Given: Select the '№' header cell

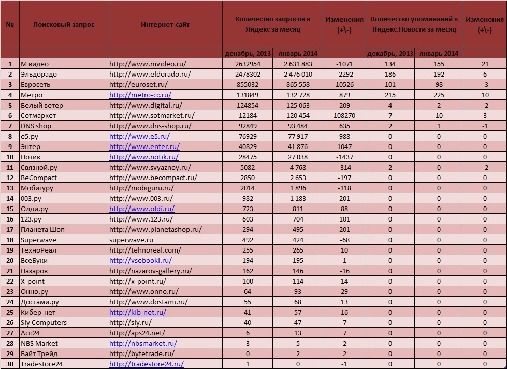Looking at the screenshot, I should pos(10,24).
